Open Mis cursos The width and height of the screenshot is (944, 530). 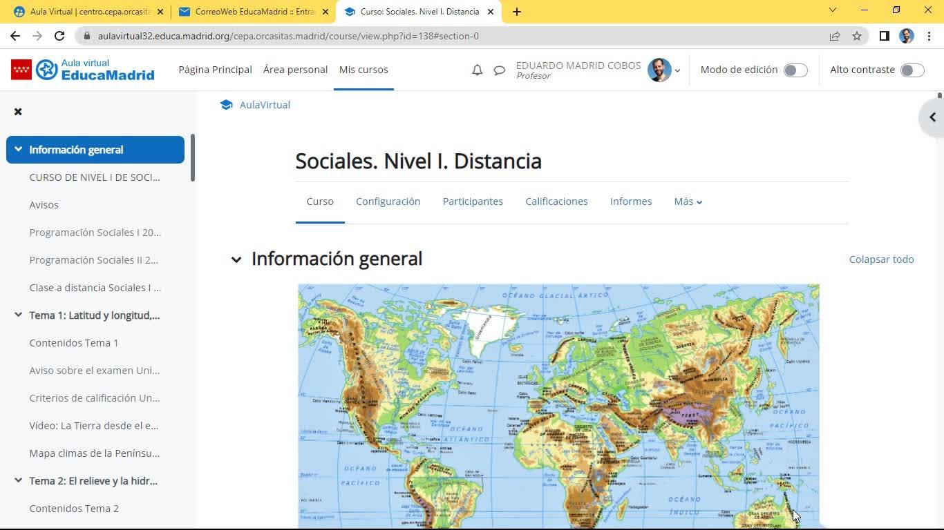click(364, 70)
